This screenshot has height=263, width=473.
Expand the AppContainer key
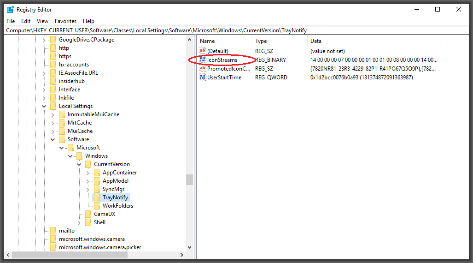tap(88, 173)
